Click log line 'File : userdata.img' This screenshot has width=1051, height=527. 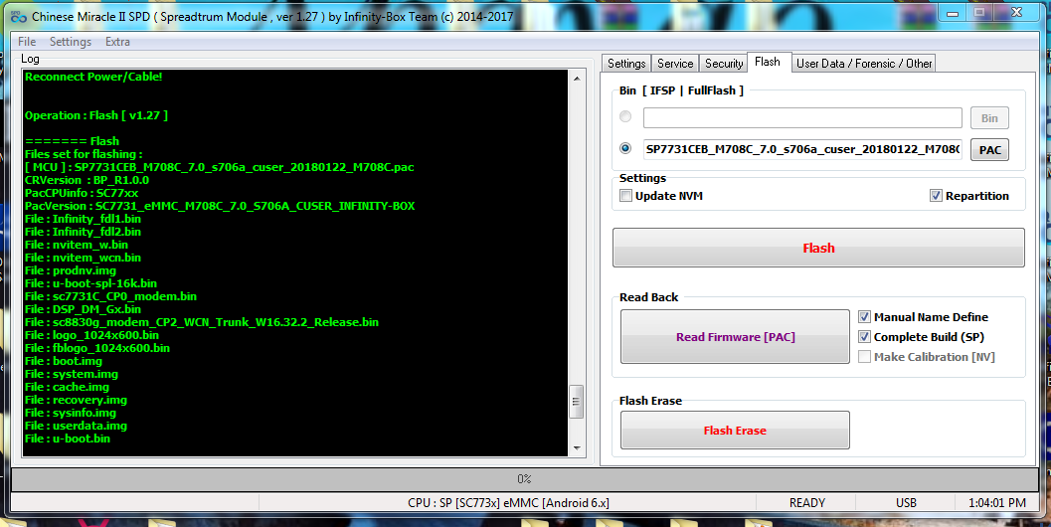(x=76, y=426)
